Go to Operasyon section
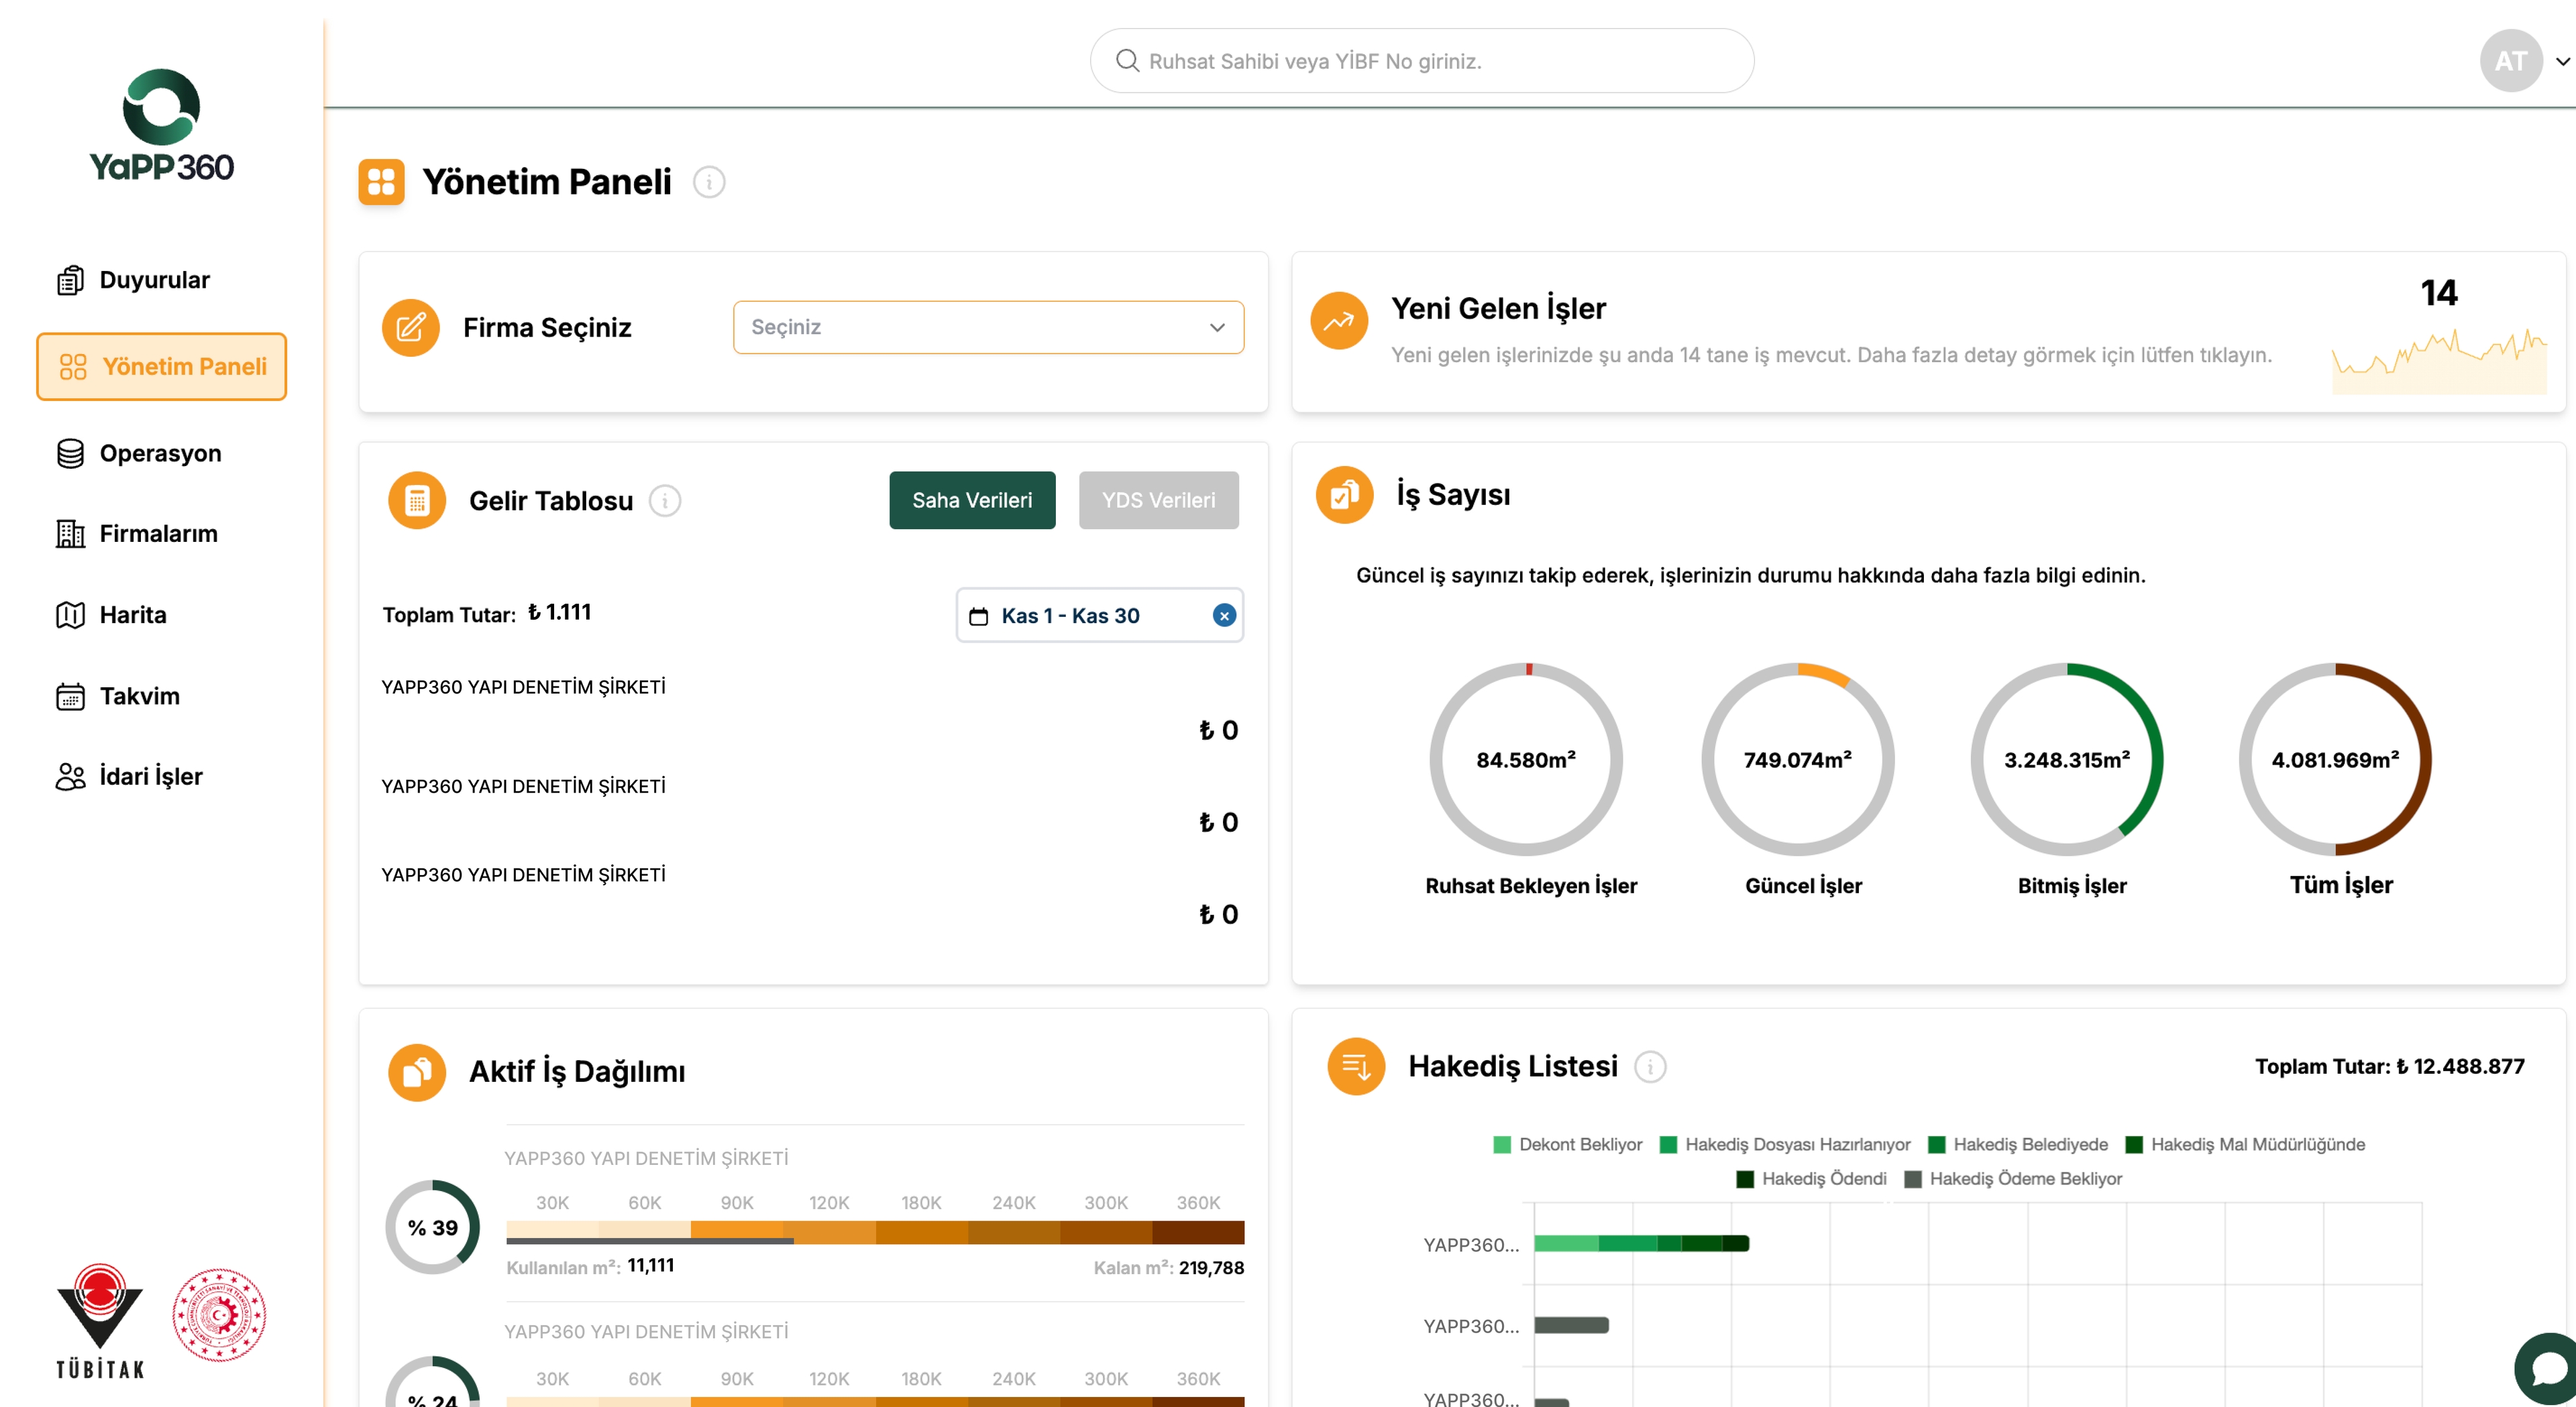This screenshot has height=1407, width=2576. [139, 453]
